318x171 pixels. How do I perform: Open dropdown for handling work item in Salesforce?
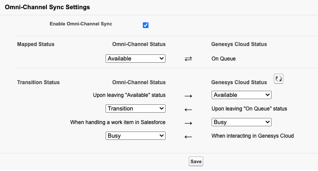241,122
